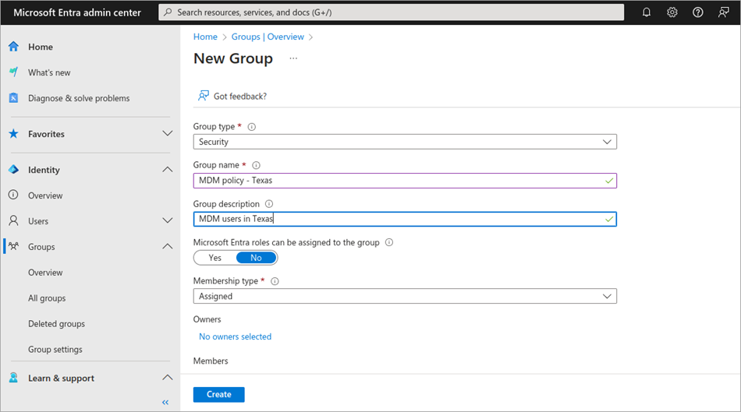
Task: Click the Group name info icon
Action: (x=256, y=165)
